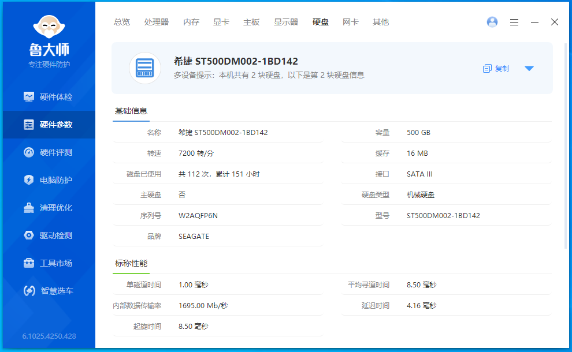Click the speed value 7200 转/分

click(x=196, y=153)
